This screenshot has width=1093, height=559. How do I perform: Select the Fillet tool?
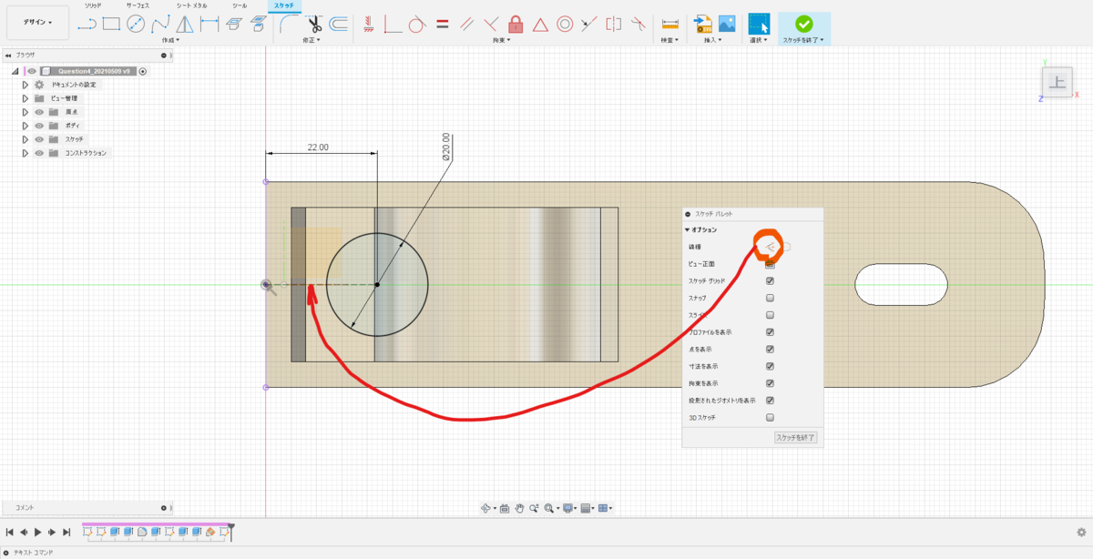tap(290, 24)
